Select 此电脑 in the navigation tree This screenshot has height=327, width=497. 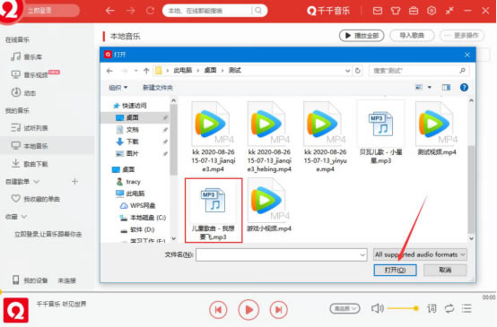tap(130, 194)
